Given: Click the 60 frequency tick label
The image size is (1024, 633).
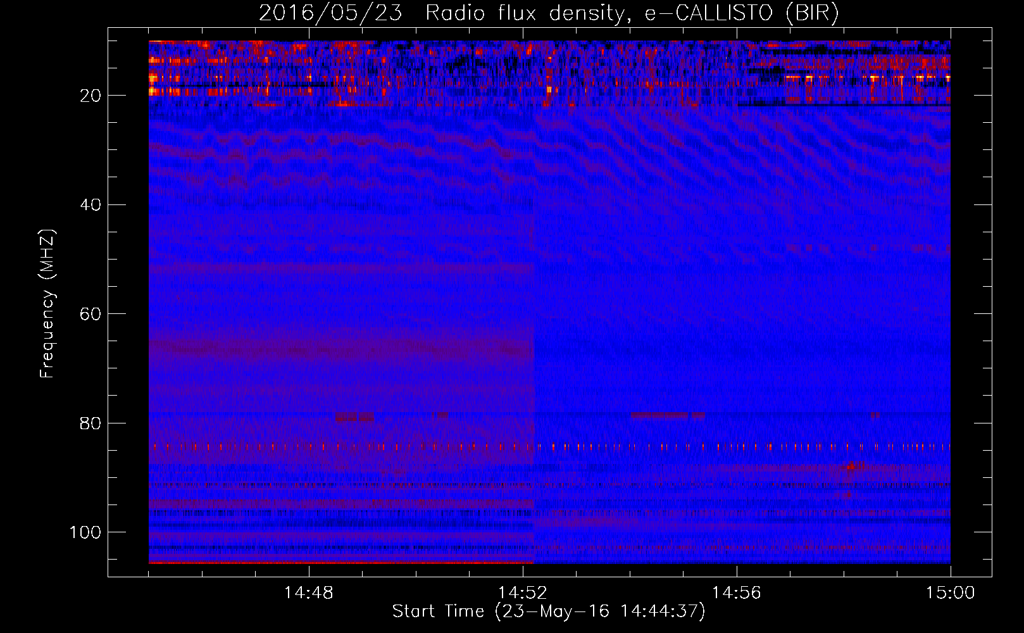Looking at the screenshot, I should (91, 314).
